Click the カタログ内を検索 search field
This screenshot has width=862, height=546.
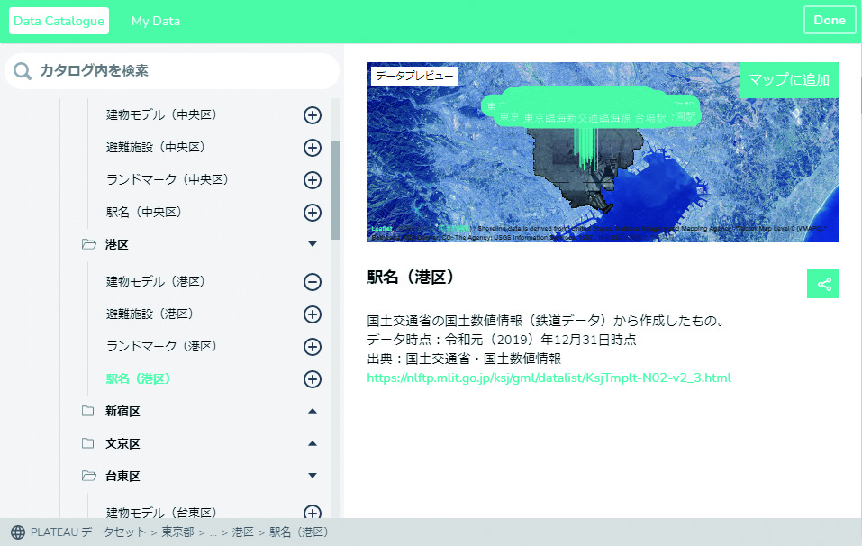click(x=172, y=71)
